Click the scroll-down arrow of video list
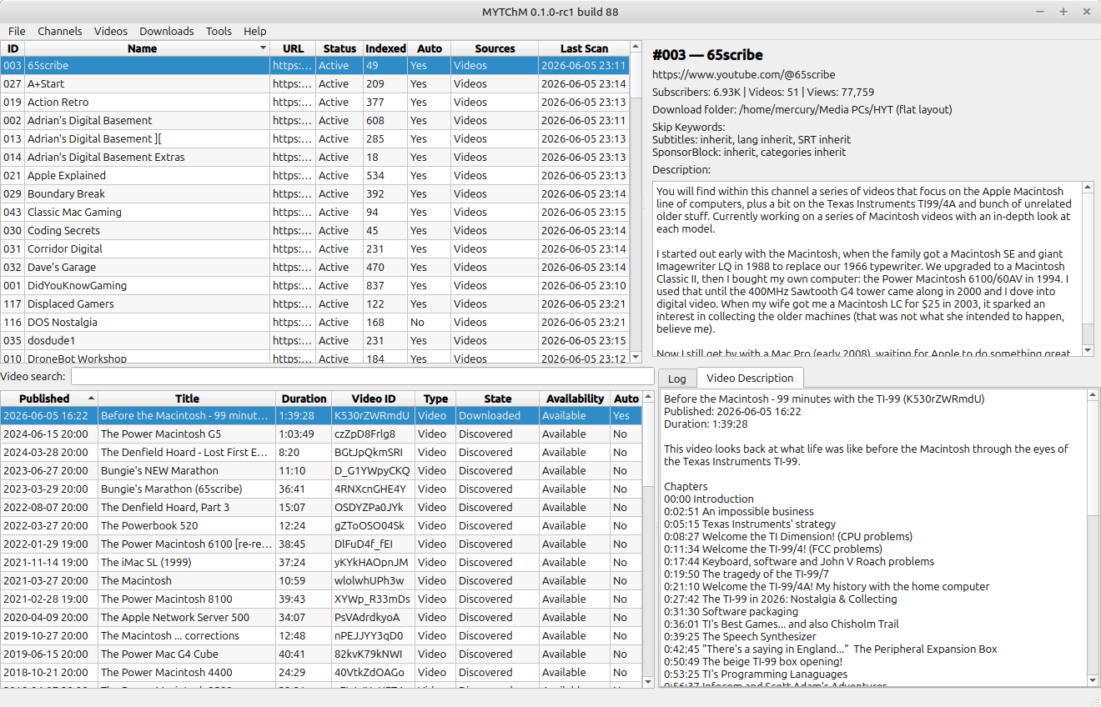The image size is (1101, 707). pos(648,681)
